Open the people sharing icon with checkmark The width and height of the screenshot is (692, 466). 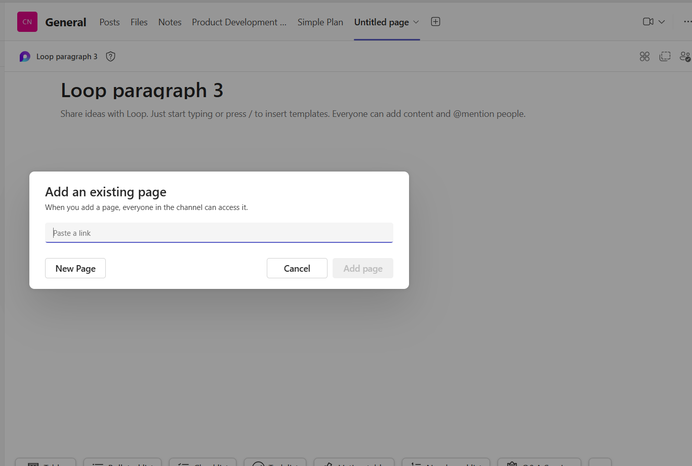[x=685, y=57]
